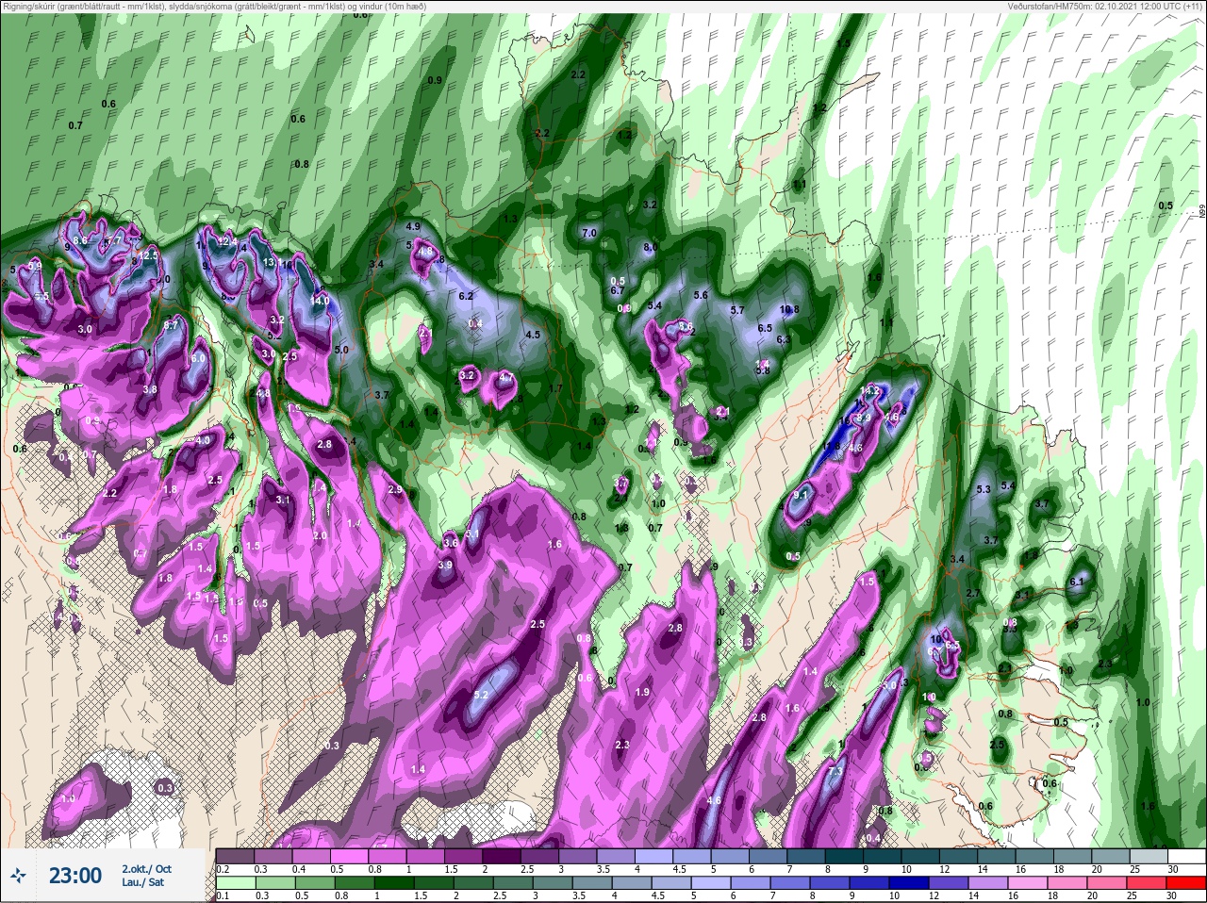Click the Veðurstofan logo icon beside 23:00
Viewport: 1207px width, 903px height.
click(18, 876)
